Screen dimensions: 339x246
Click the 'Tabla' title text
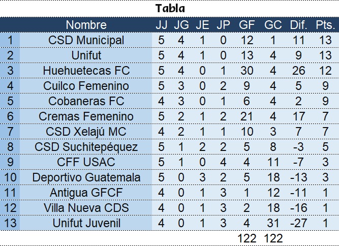pyautogui.click(x=170, y=9)
